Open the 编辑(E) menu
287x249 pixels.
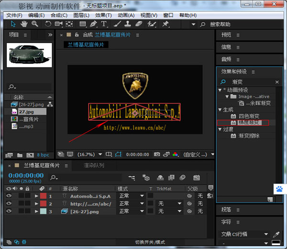pos(36,15)
